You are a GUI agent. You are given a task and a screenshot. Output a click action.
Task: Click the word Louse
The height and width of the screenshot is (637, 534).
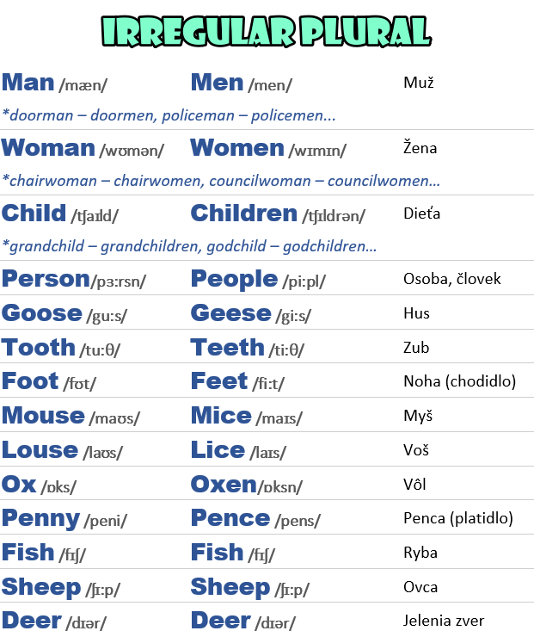click(40, 450)
